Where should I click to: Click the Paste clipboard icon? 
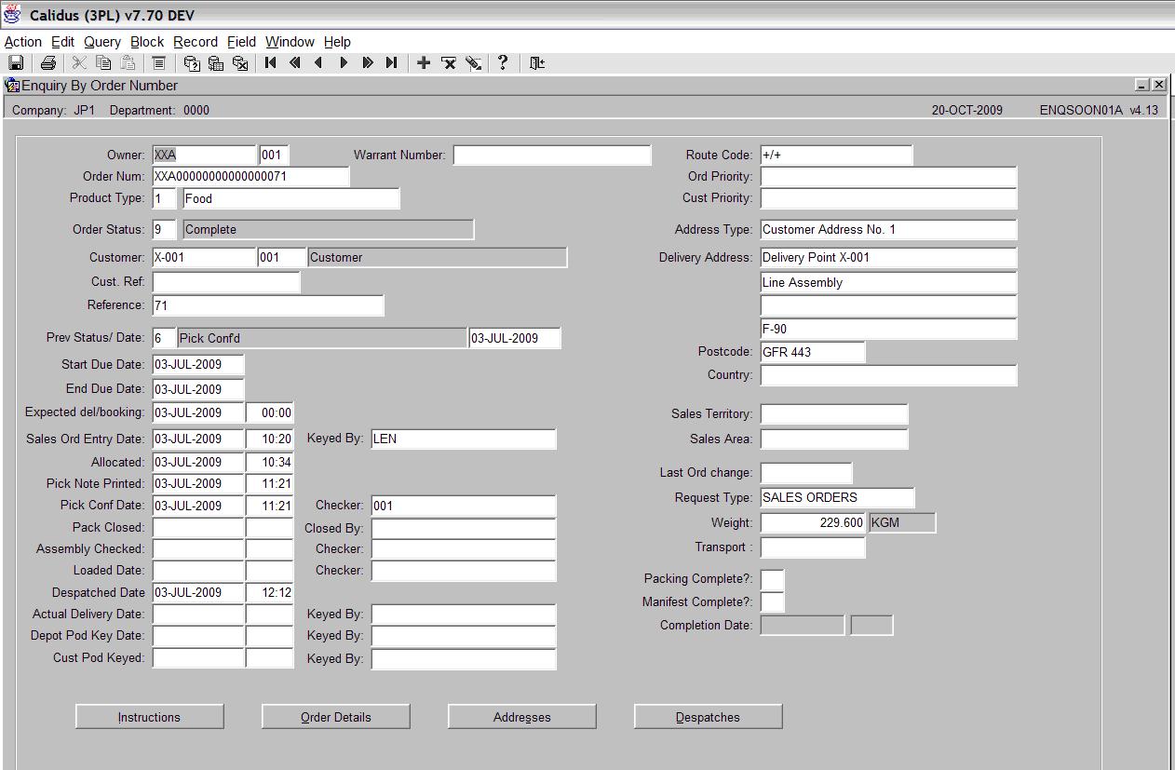(x=128, y=63)
